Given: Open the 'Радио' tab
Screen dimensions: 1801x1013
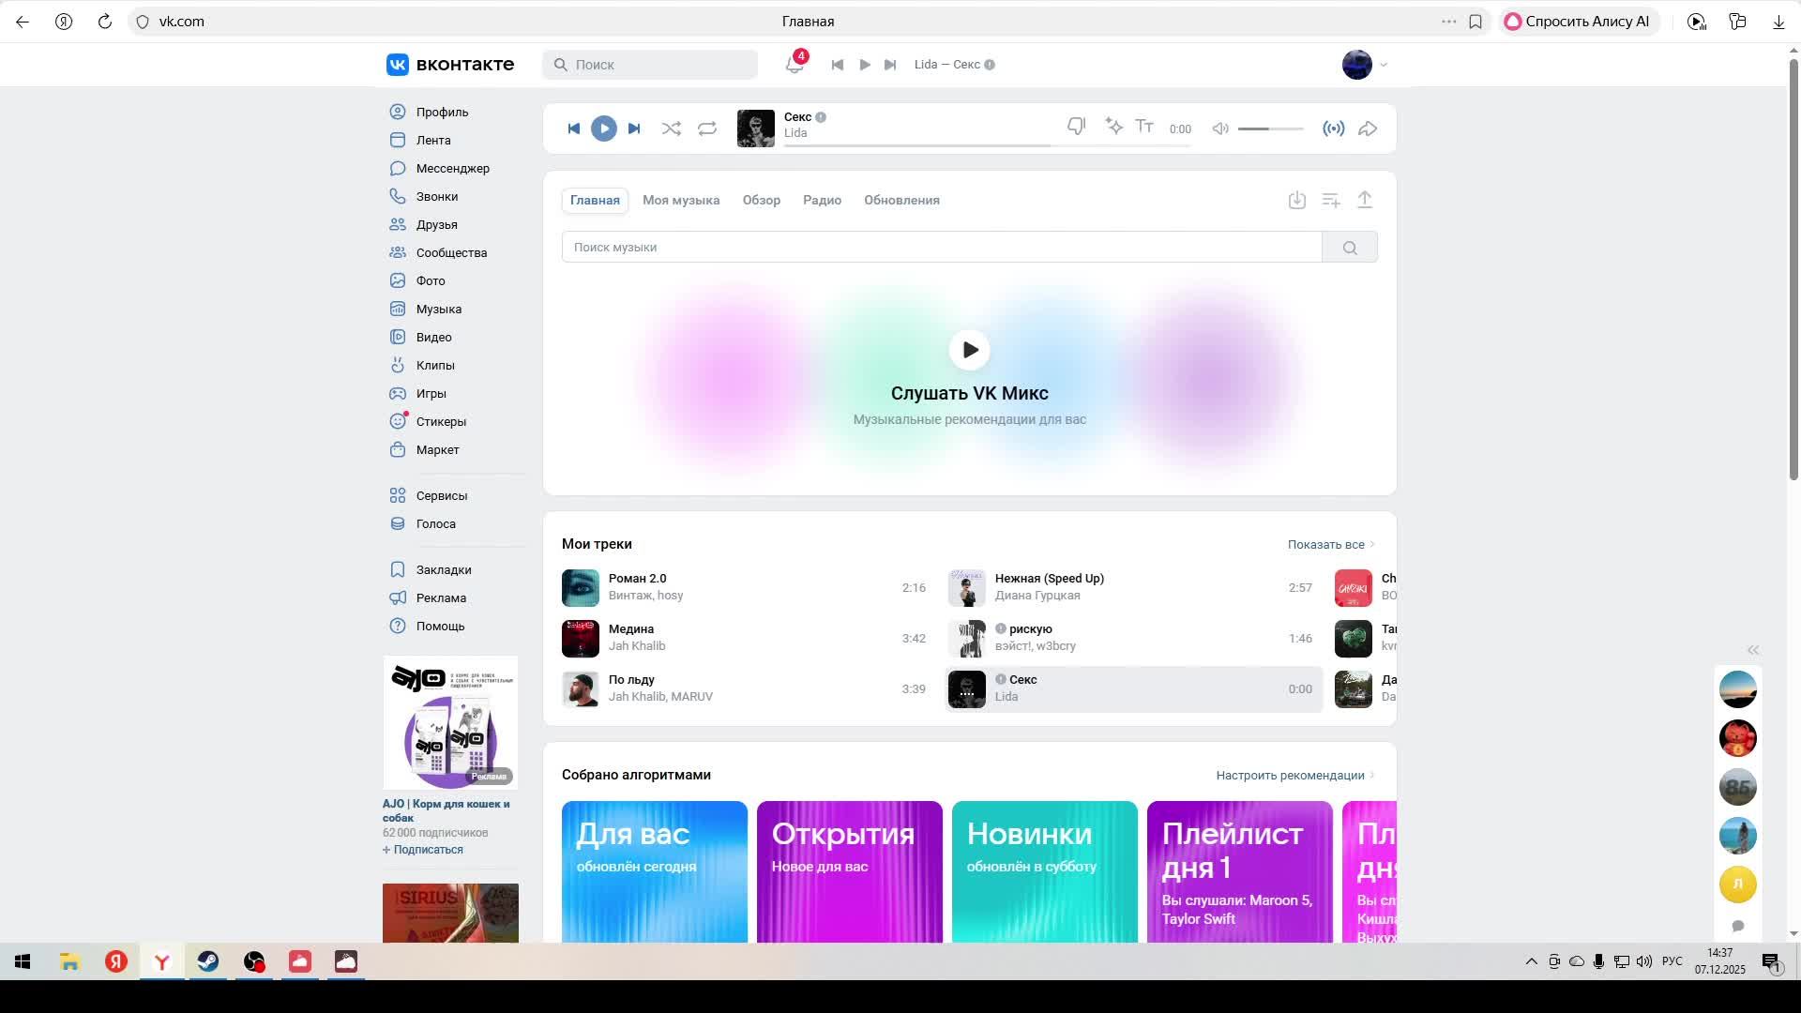Looking at the screenshot, I should point(822,201).
